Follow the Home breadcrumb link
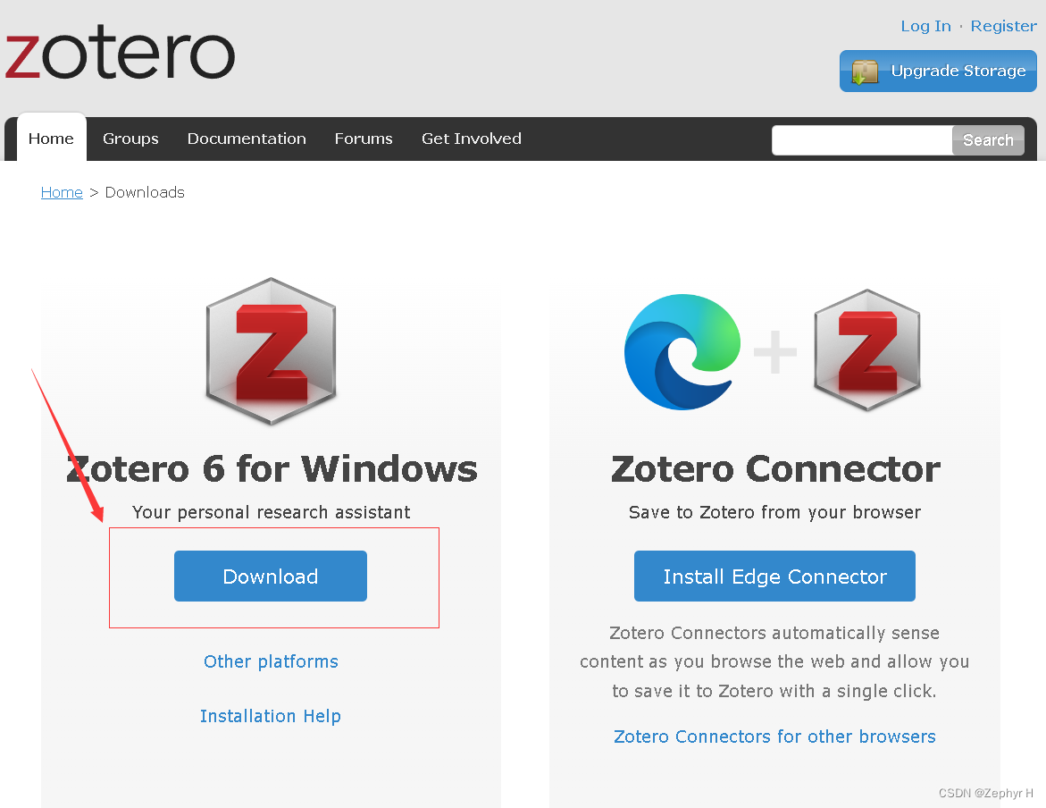The image size is (1046, 808). (x=62, y=192)
